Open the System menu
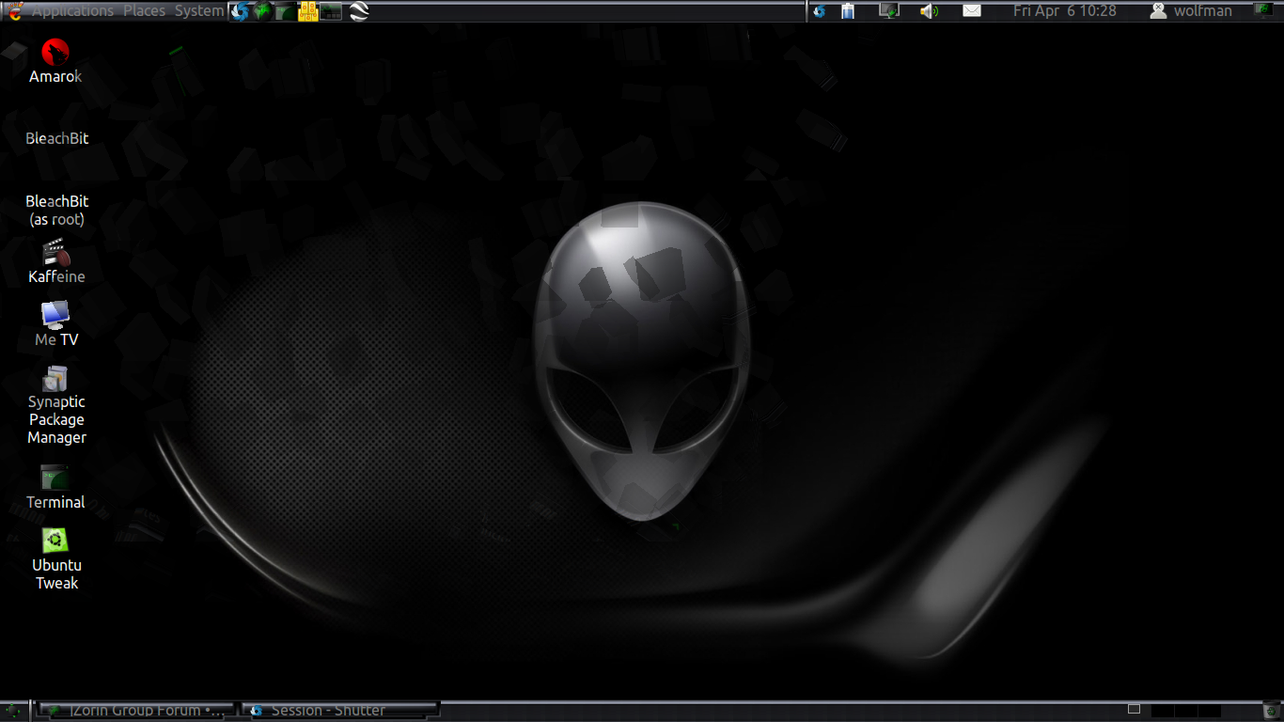This screenshot has width=1284, height=722. click(x=199, y=11)
